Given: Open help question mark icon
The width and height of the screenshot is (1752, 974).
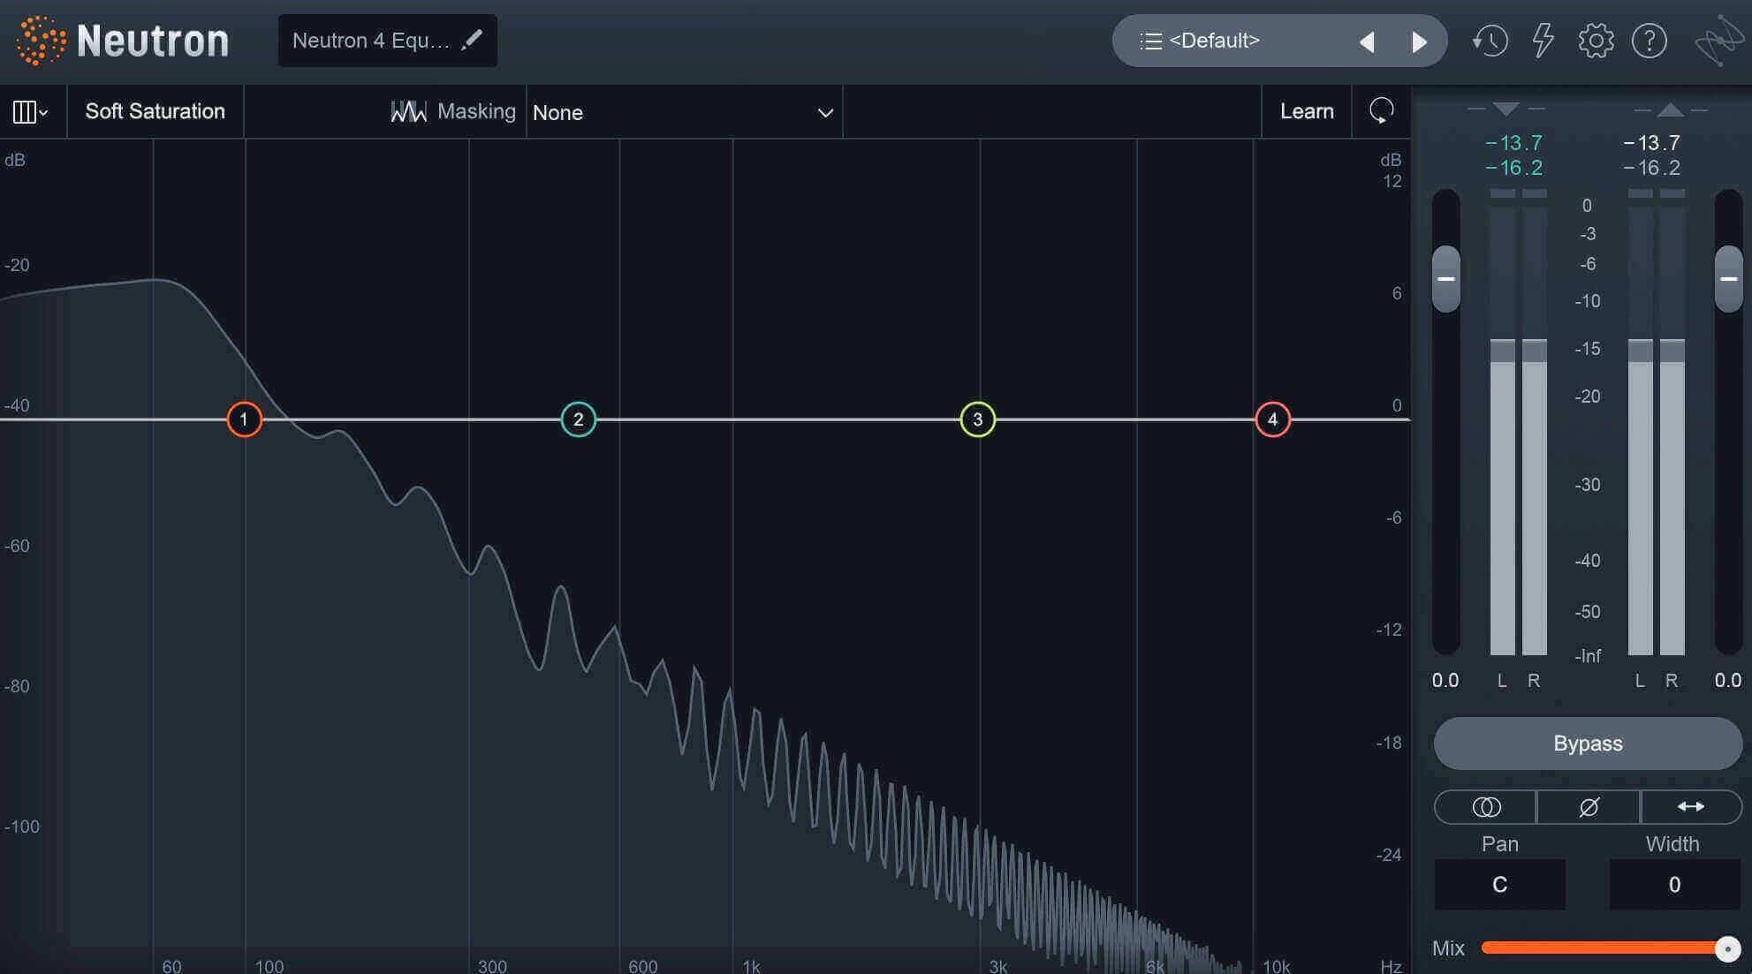Looking at the screenshot, I should [1649, 41].
